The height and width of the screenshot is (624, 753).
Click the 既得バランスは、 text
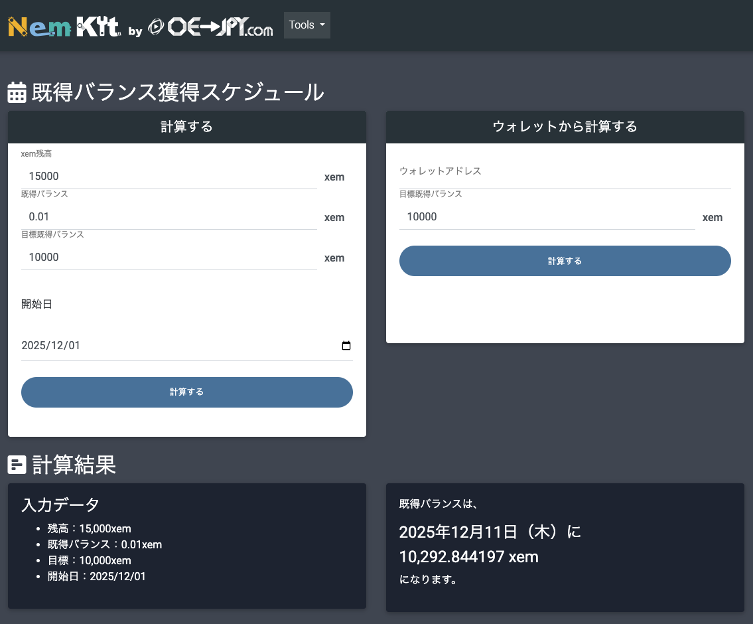point(438,503)
